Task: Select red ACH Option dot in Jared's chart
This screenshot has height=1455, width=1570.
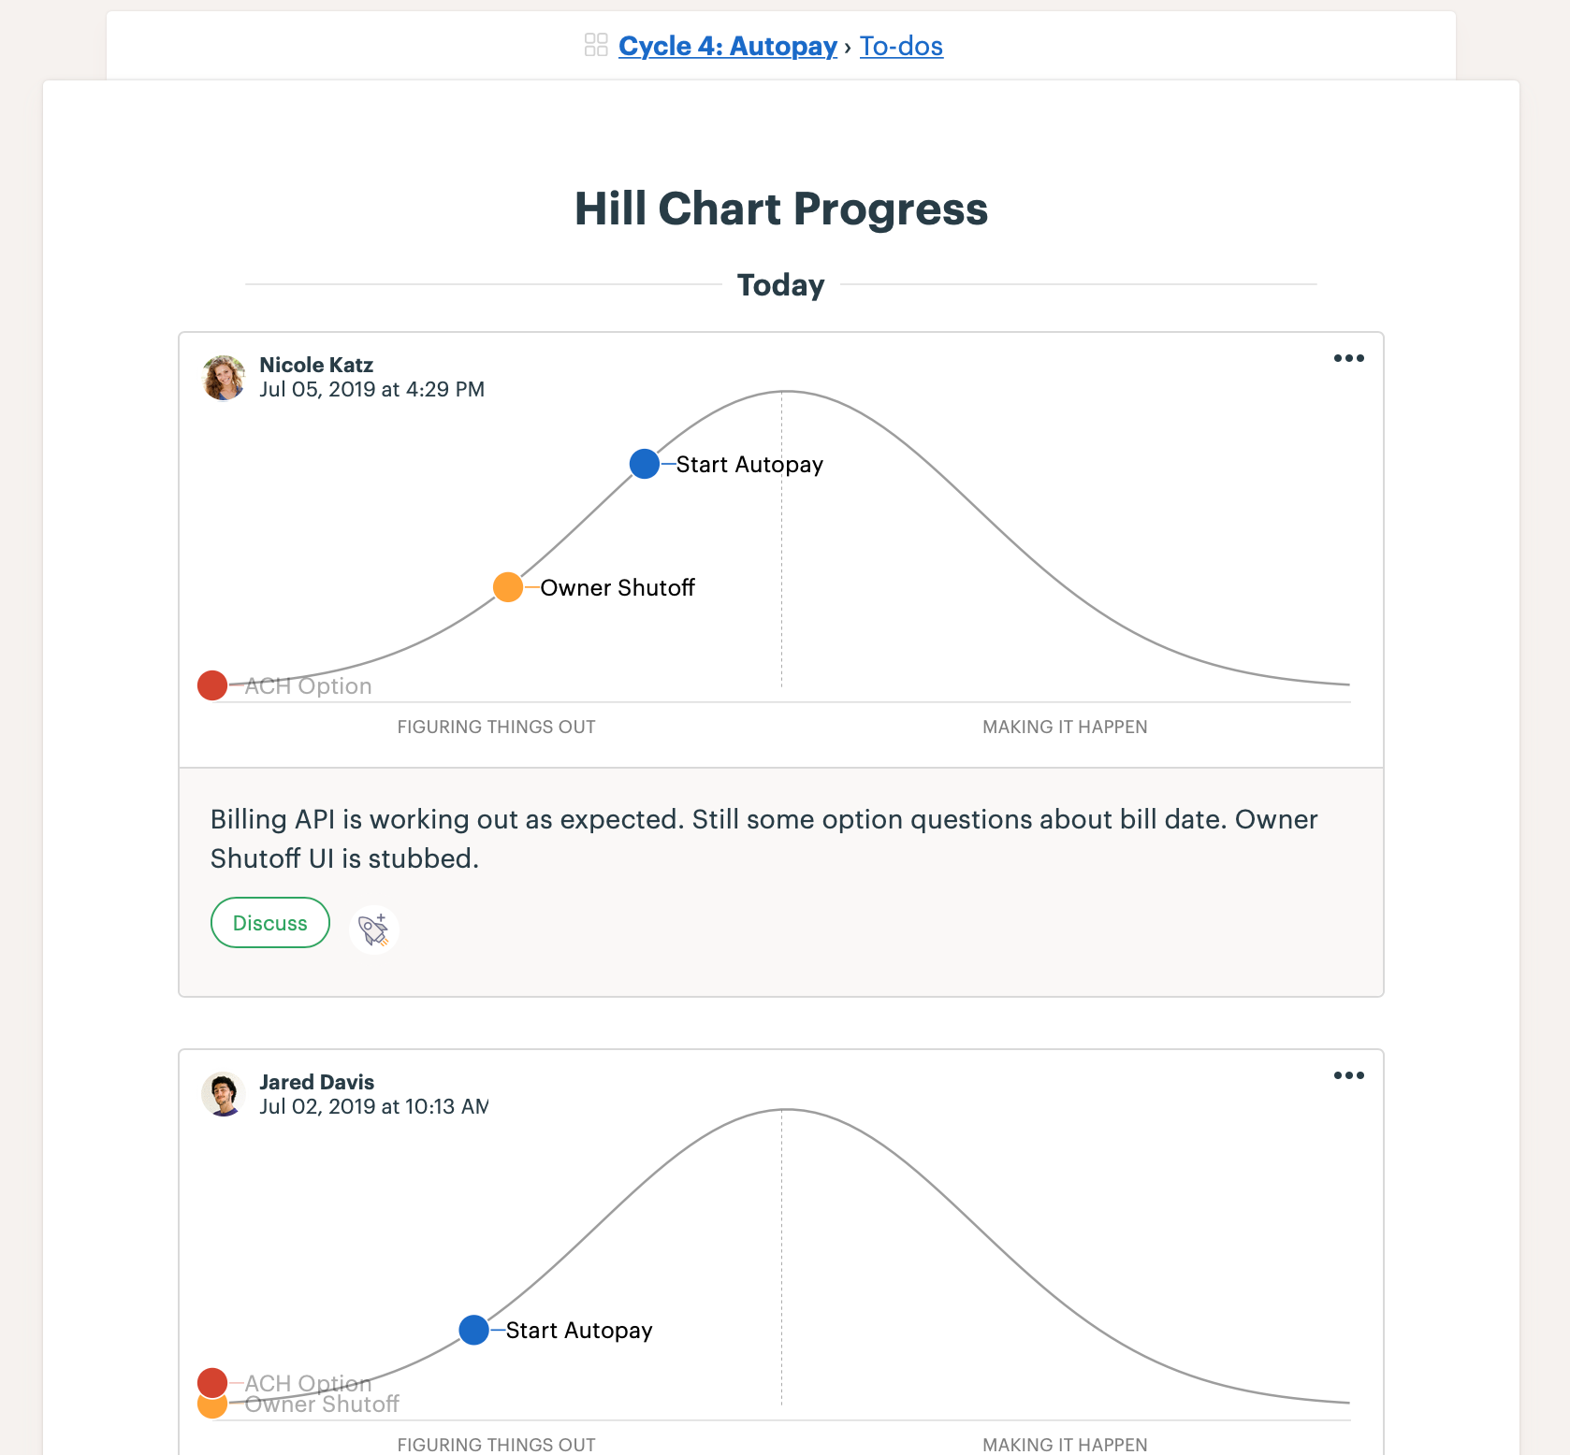Action: tap(212, 1380)
